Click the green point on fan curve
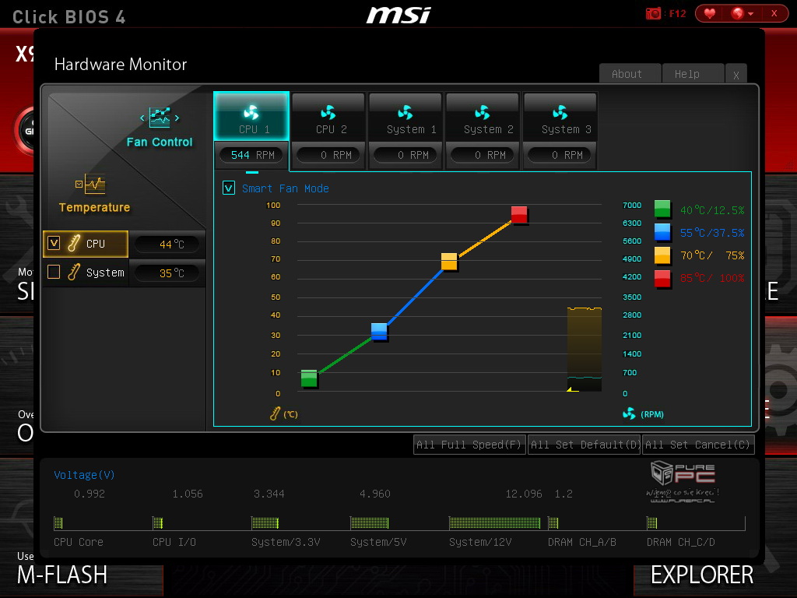797x598 pixels. pyautogui.click(x=309, y=378)
